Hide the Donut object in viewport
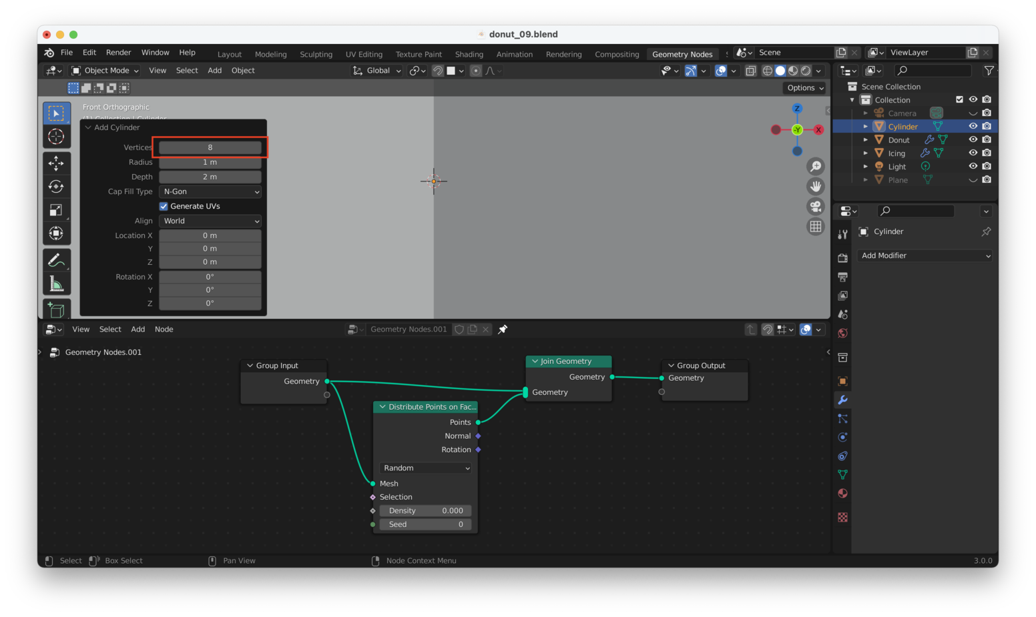The height and width of the screenshot is (617, 1036). (973, 139)
